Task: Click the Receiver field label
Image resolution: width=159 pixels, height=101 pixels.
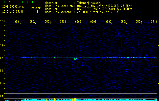Action: [51, 9]
